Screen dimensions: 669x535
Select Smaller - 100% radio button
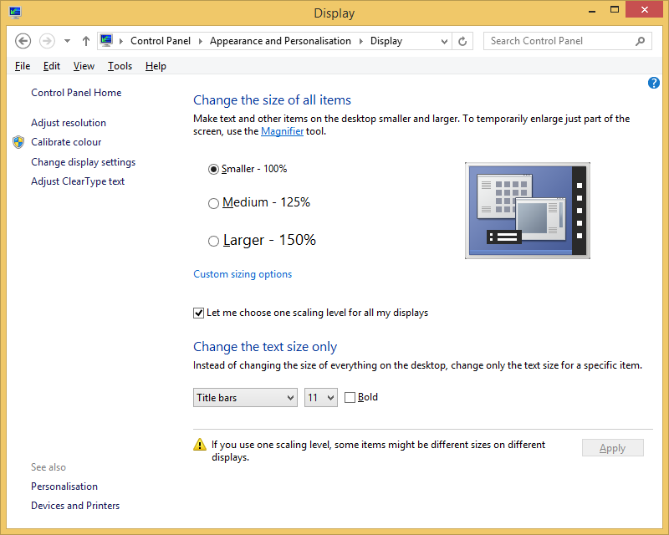tap(213, 170)
